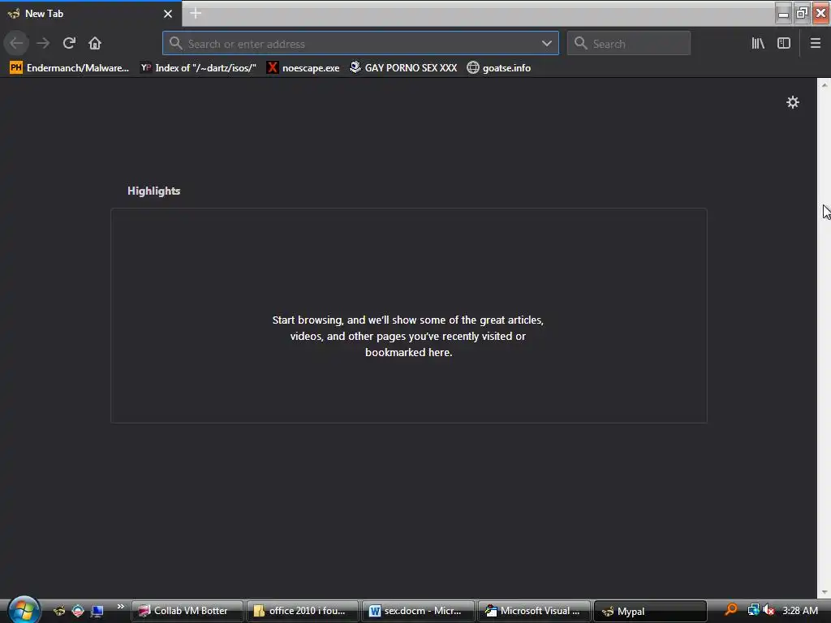Open new tab page settings gear
This screenshot has width=831, height=623.
[x=793, y=102]
